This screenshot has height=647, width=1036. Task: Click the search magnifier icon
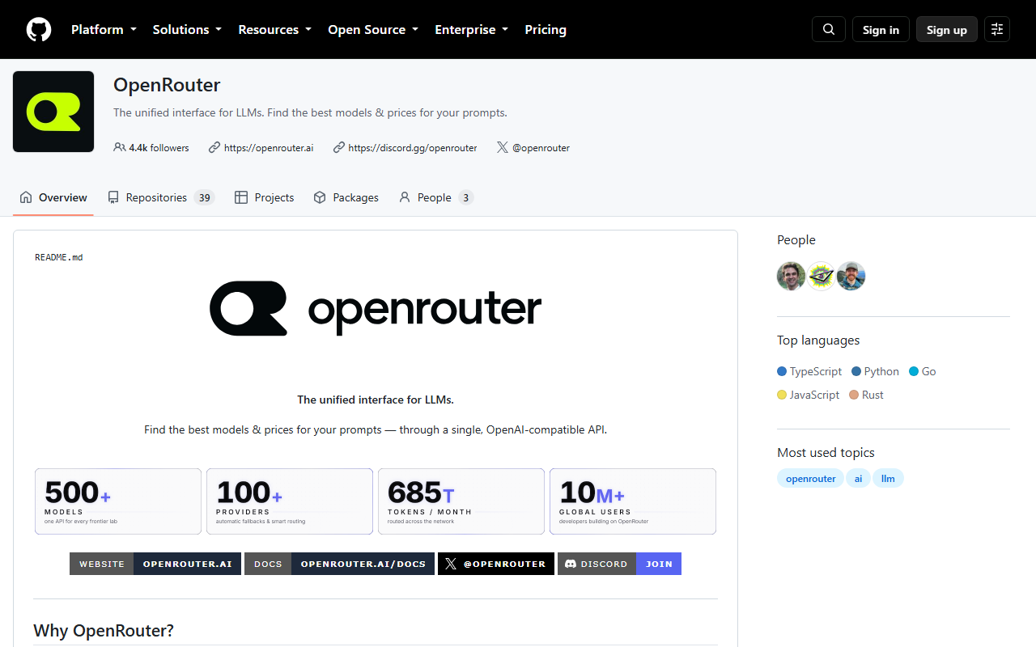coord(829,30)
